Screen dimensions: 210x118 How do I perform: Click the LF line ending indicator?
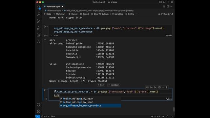(x=163, y=116)
